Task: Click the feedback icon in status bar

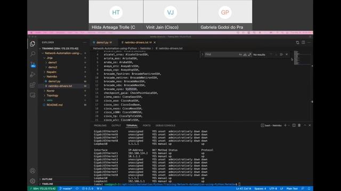Action: coord(303,189)
